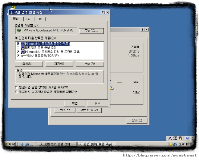Click the 漢 Hanja conversion icon on the language bar

pos(175,138)
